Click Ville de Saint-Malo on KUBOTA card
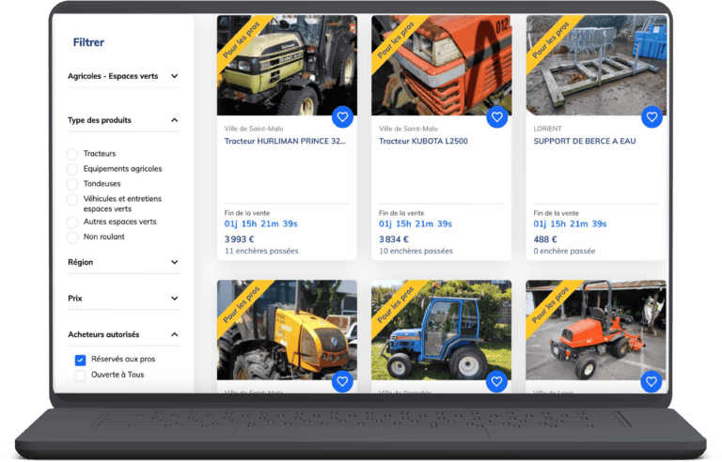This screenshot has height=462, width=722. tap(408, 129)
